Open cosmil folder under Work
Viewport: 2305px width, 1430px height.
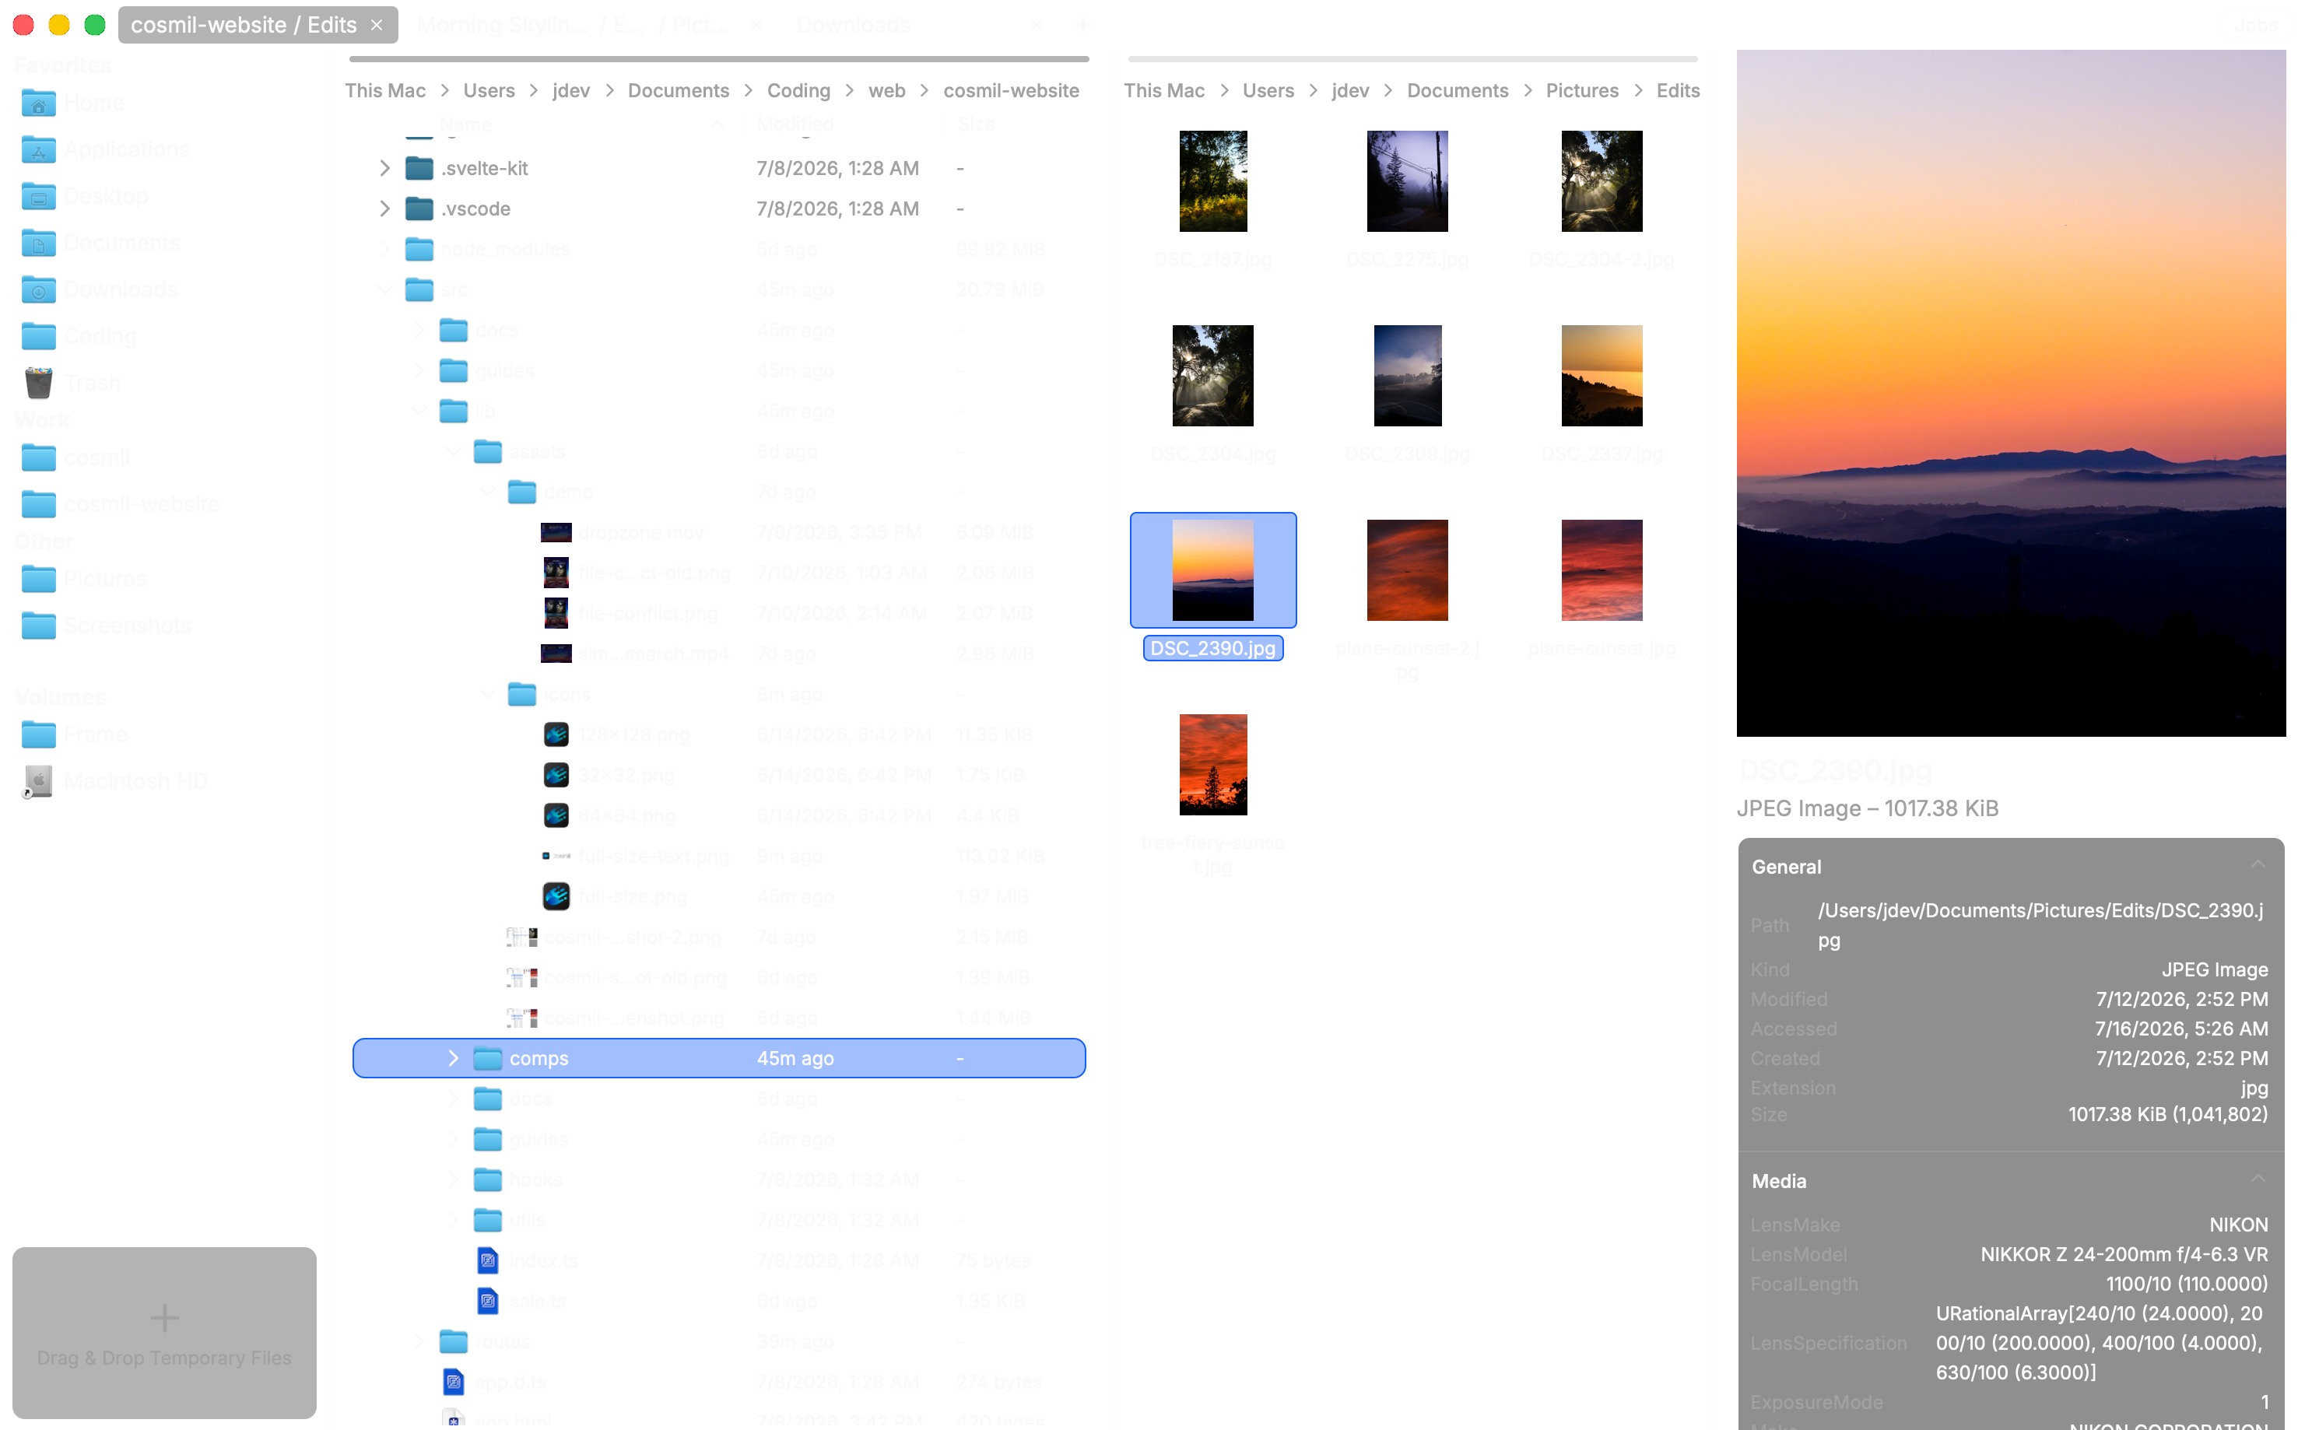75,457
